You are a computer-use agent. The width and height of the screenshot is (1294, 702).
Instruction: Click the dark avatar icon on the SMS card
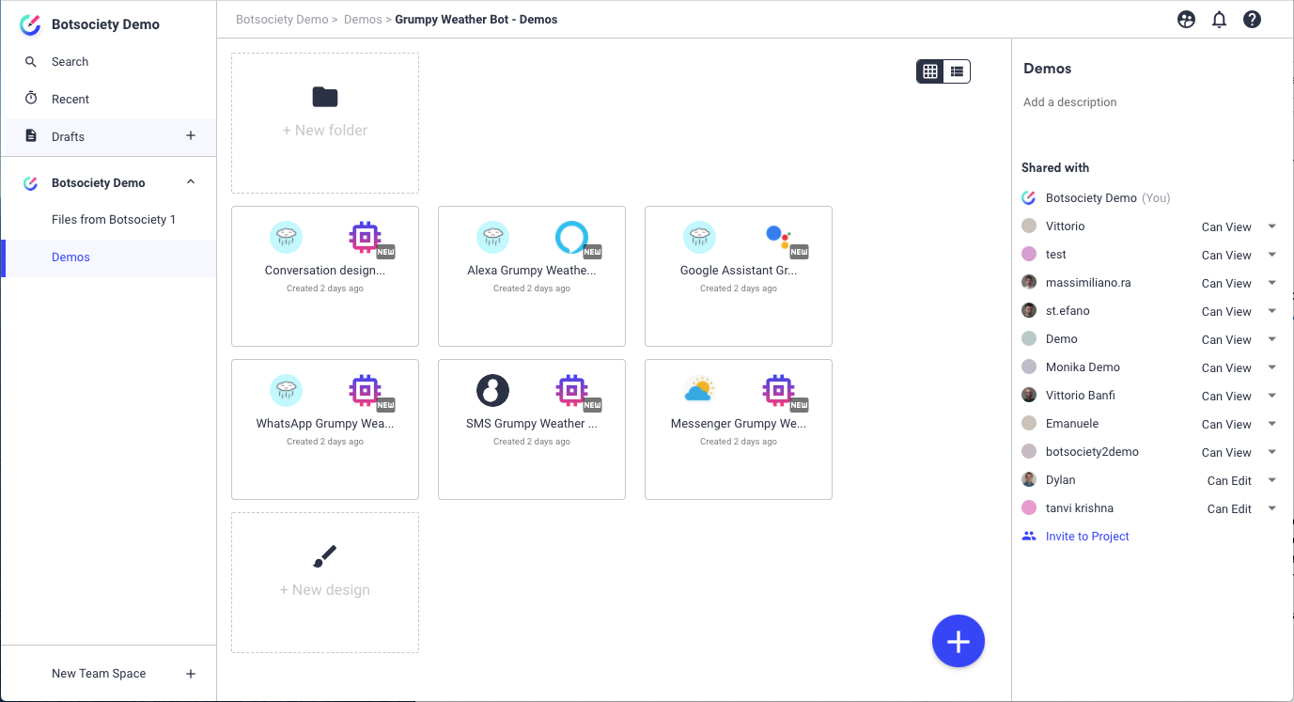click(x=492, y=390)
